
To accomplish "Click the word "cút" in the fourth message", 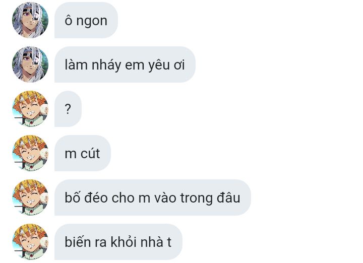I will 90,153.
